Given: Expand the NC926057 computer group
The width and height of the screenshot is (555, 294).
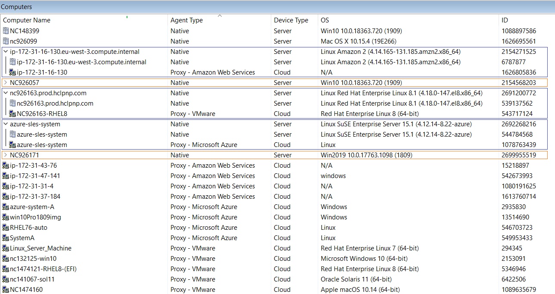Looking at the screenshot, I should click(x=5, y=83).
